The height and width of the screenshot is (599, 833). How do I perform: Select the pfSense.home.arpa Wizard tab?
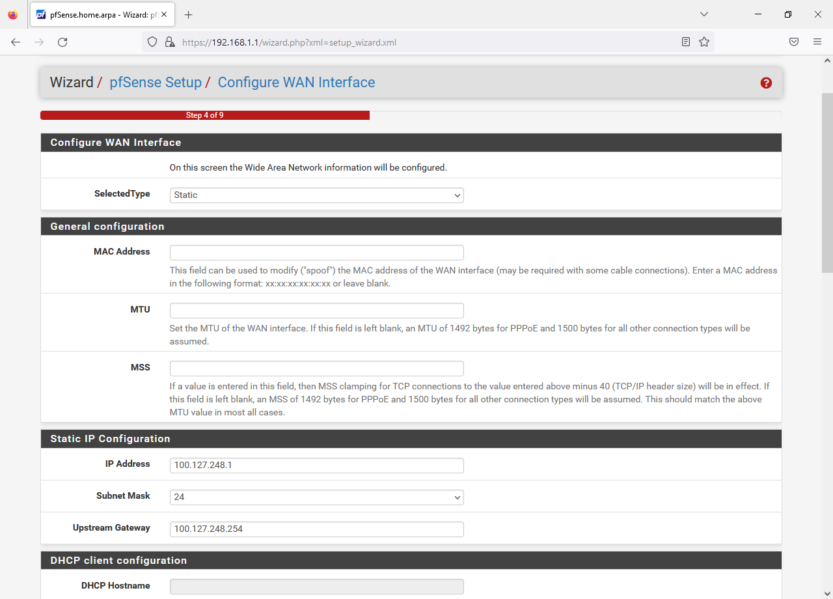(x=103, y=14)
